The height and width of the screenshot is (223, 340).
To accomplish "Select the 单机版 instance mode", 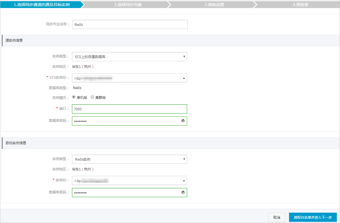I will tap(74, 97).
